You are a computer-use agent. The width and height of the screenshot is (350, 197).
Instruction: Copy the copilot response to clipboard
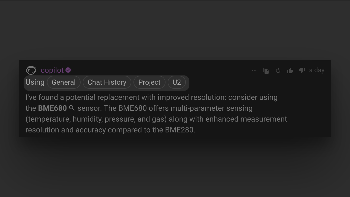coord(266,71)
